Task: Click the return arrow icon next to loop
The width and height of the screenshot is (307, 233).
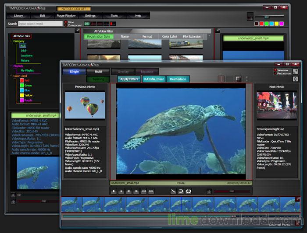Action: [x=181, y=191]
